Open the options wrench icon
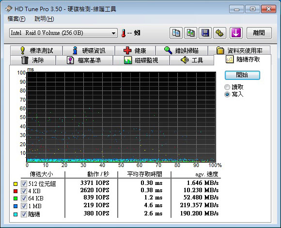 (x=219, y=33)
